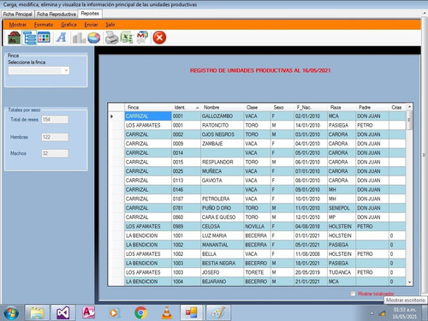Click the Sexo column header
The height and width of the screenshot is (321, 428).
pyautogui.click(x=282, y=107)
